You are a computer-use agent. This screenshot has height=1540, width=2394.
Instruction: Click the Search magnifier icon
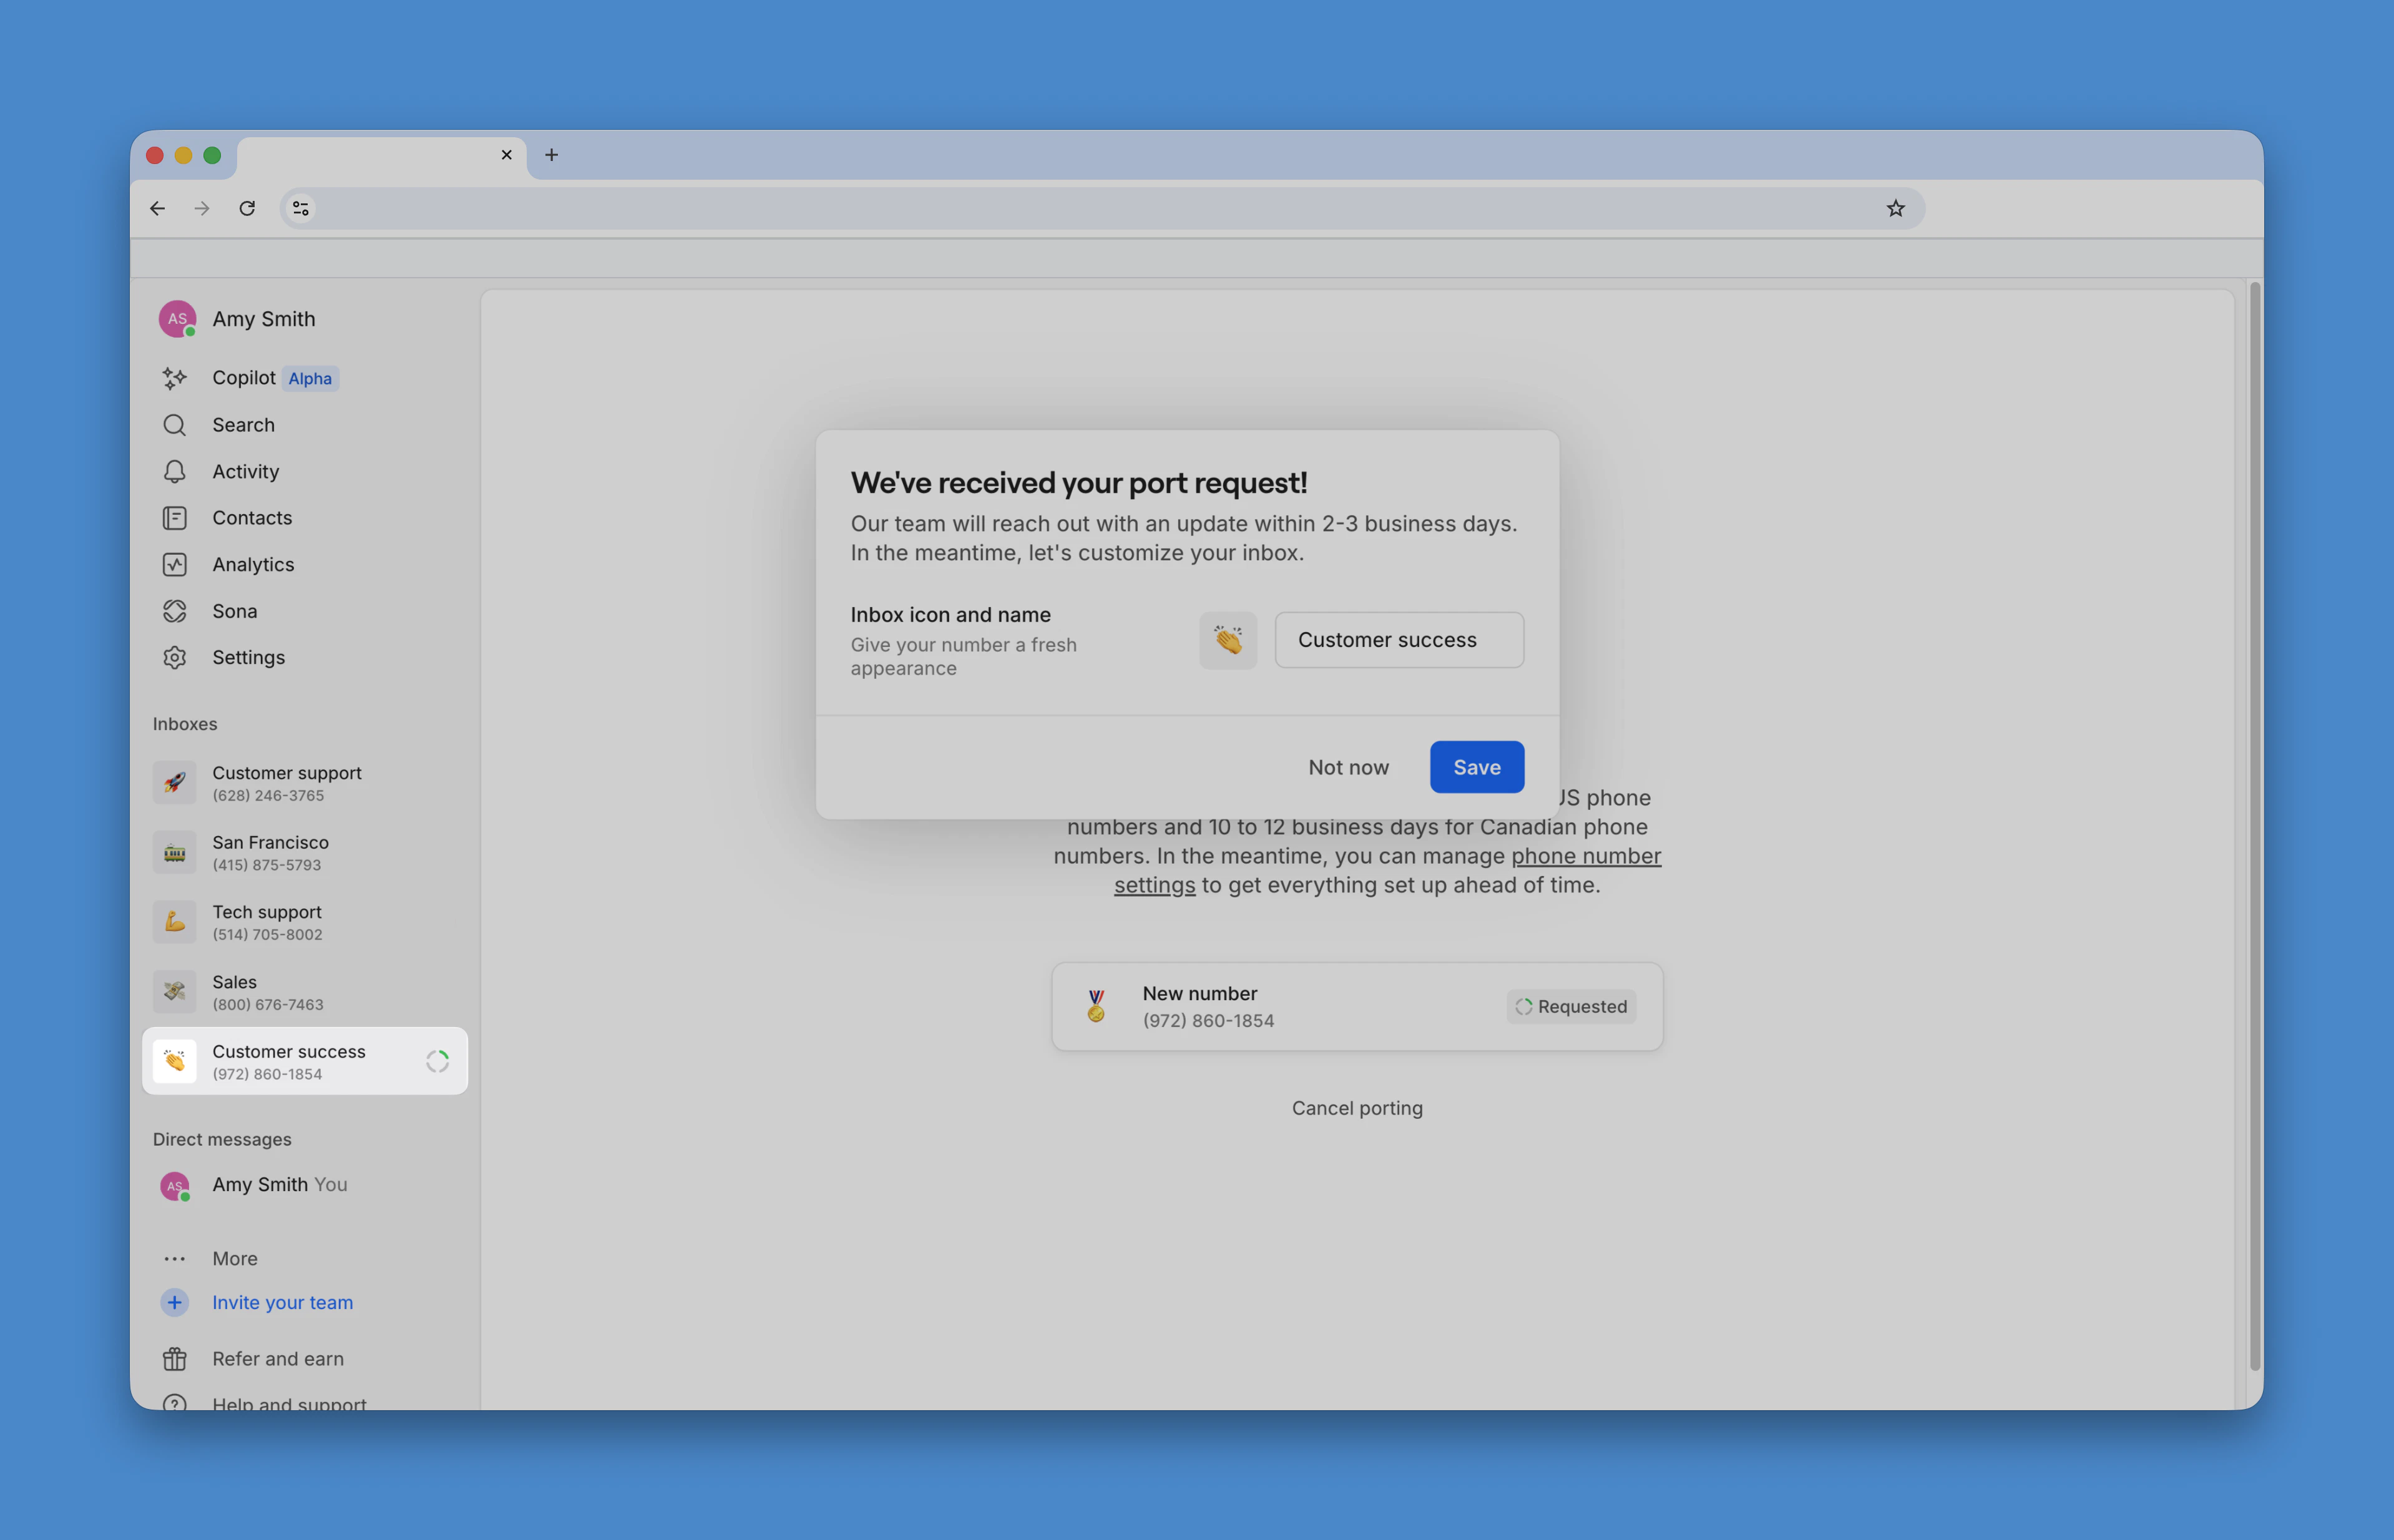pyautogui.click(x=175, y=425)
